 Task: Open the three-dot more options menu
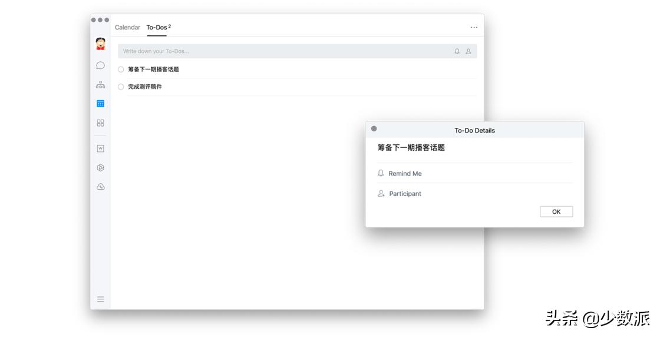(x=474, y=27)
